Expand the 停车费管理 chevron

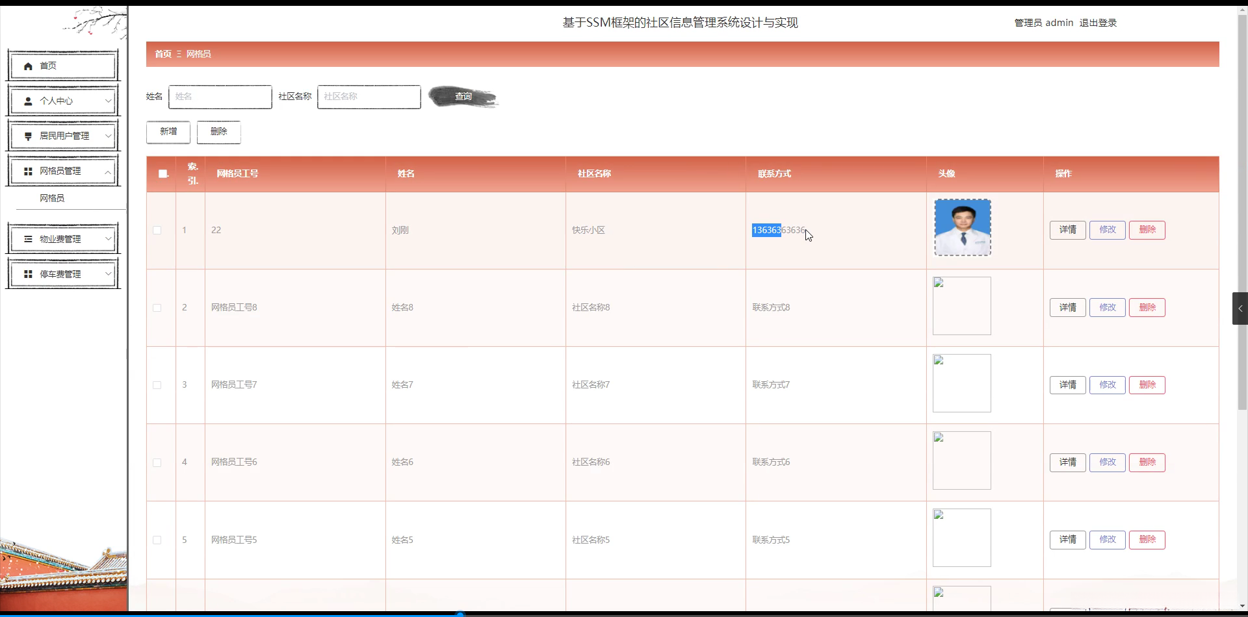tap(108, 273)
